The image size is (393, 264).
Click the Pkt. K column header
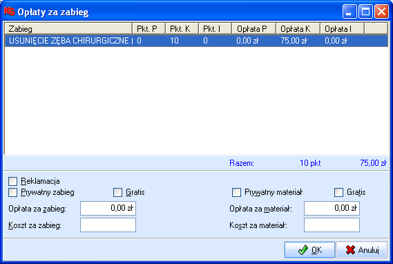(x=182, y=29)
